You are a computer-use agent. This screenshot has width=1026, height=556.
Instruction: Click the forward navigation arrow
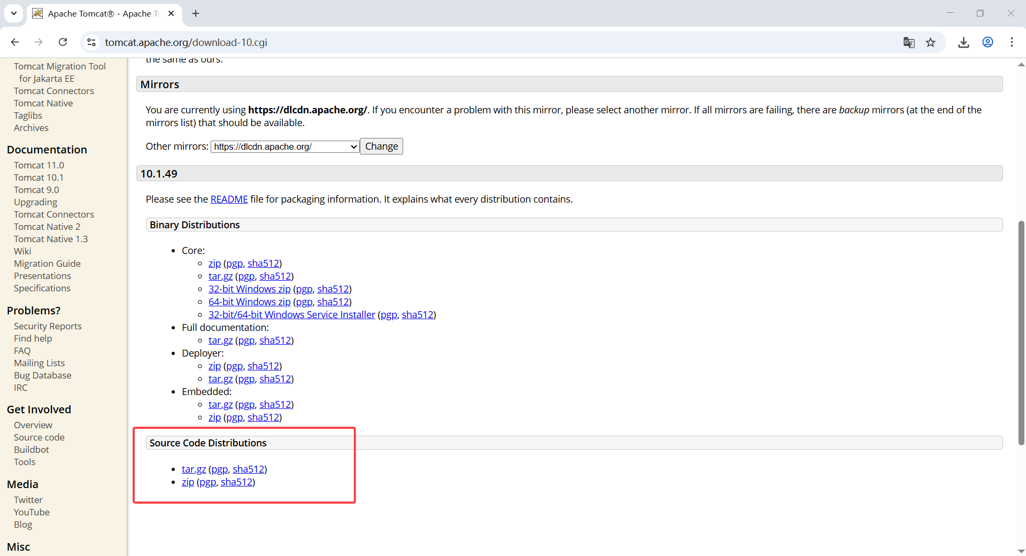(38, 42)
